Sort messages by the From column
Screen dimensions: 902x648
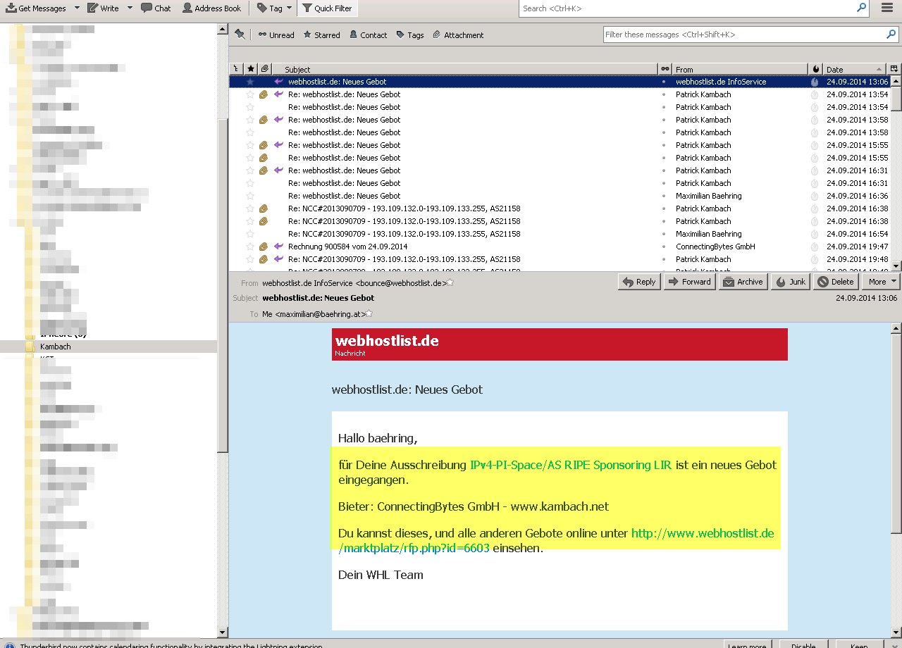740,69
